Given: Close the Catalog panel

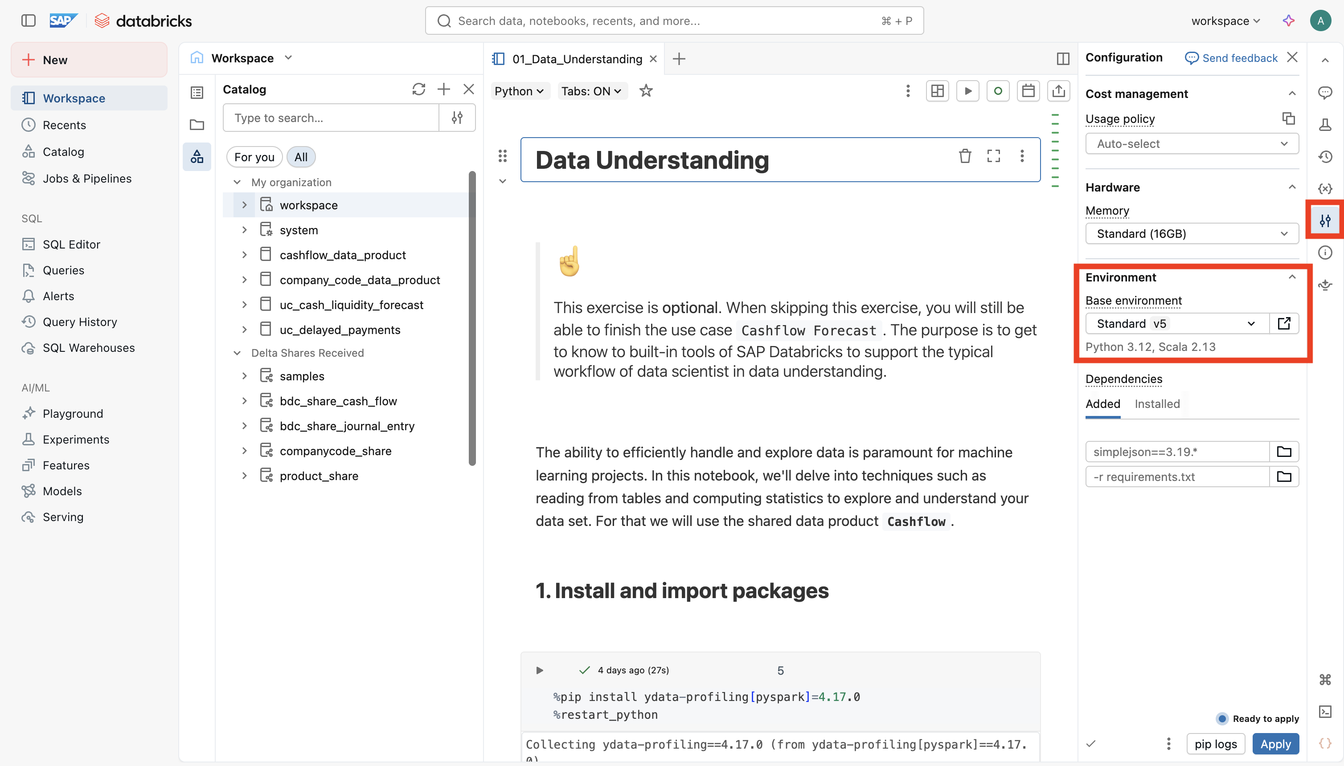Looking at the screenshot, I should coord(468,90).
